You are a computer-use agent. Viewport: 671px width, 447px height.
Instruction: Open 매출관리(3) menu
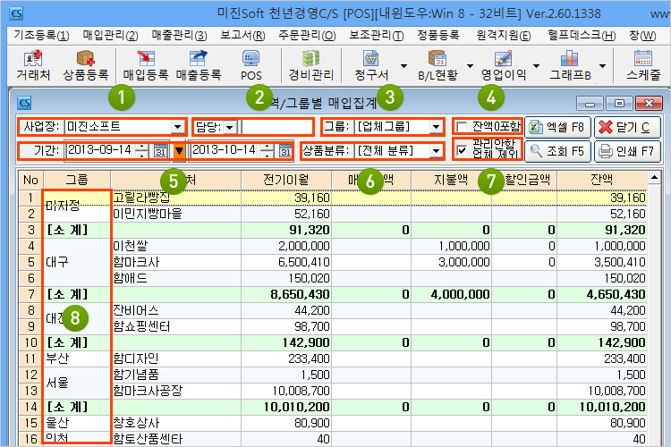179,35
